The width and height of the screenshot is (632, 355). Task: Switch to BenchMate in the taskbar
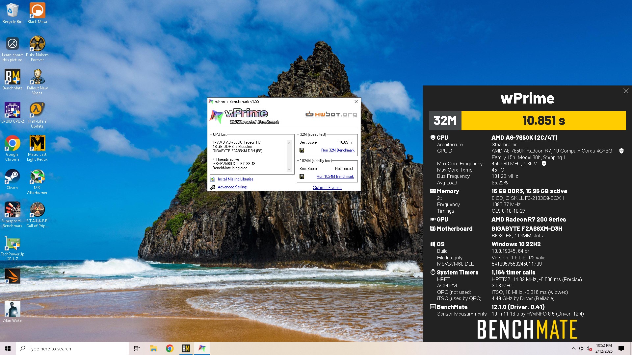(186, 348)
